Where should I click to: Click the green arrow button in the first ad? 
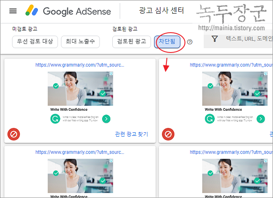106,119
